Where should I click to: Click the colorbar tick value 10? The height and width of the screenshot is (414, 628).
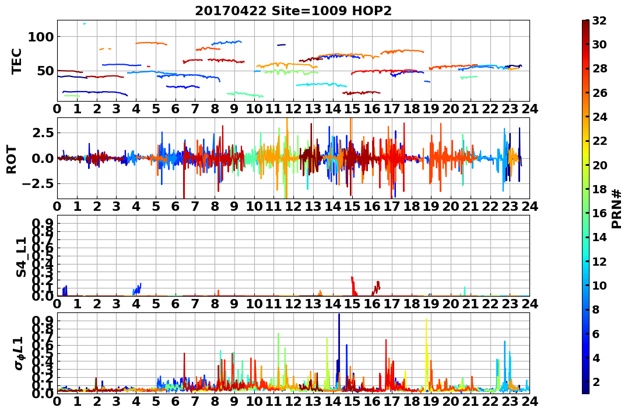point(599,285)
